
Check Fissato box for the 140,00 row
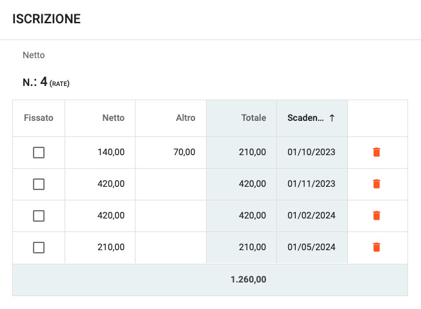[39, 153]
